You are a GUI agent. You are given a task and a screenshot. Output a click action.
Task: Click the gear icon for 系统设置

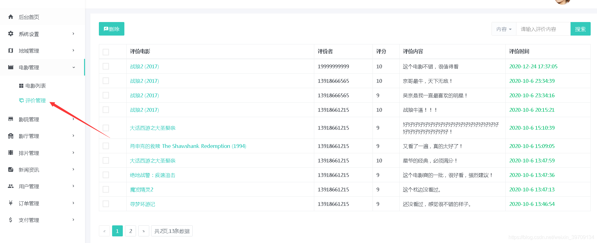pos(11,34)
